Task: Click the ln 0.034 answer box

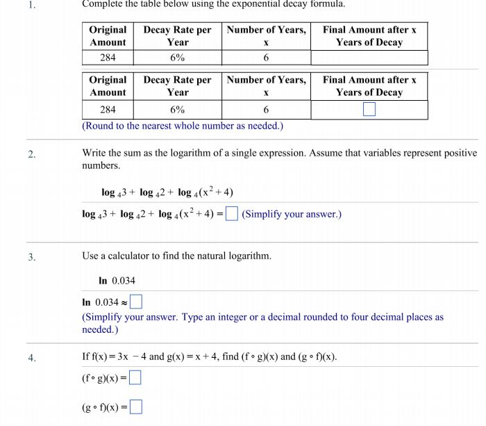Action: pyautogui.click(x=136, y=302)
